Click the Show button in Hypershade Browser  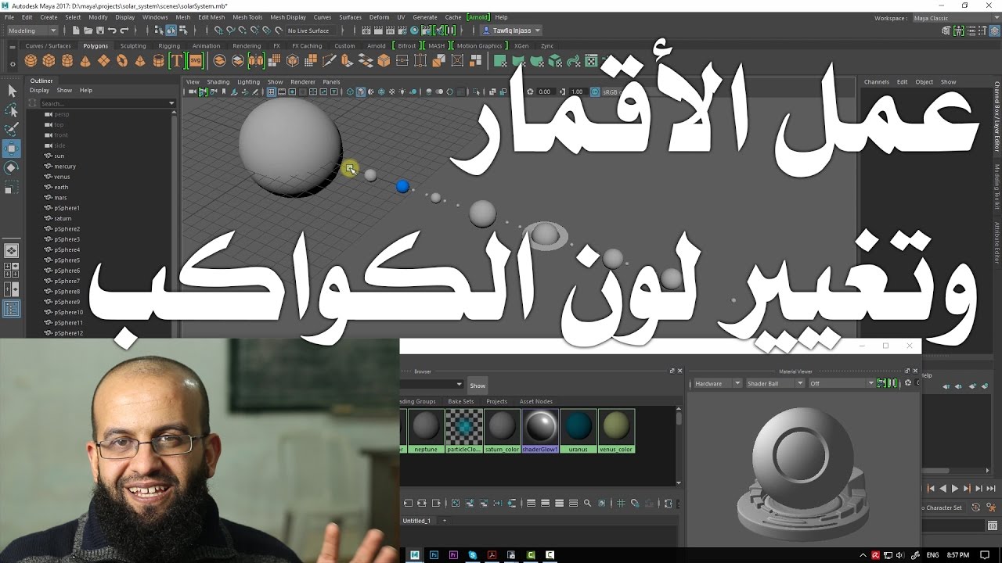[x=478, y=385]
